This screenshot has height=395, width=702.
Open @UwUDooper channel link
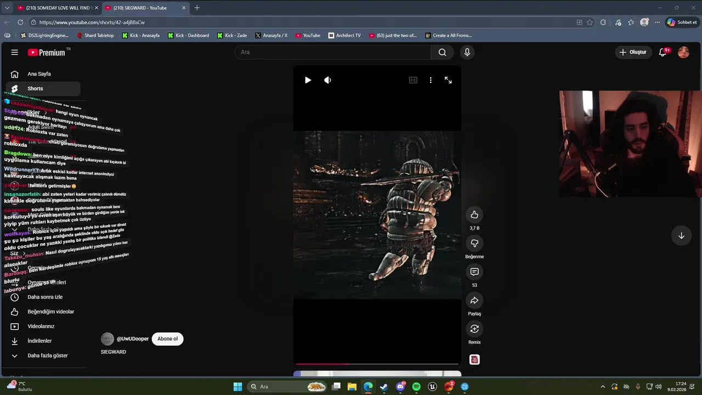[133, 339]
